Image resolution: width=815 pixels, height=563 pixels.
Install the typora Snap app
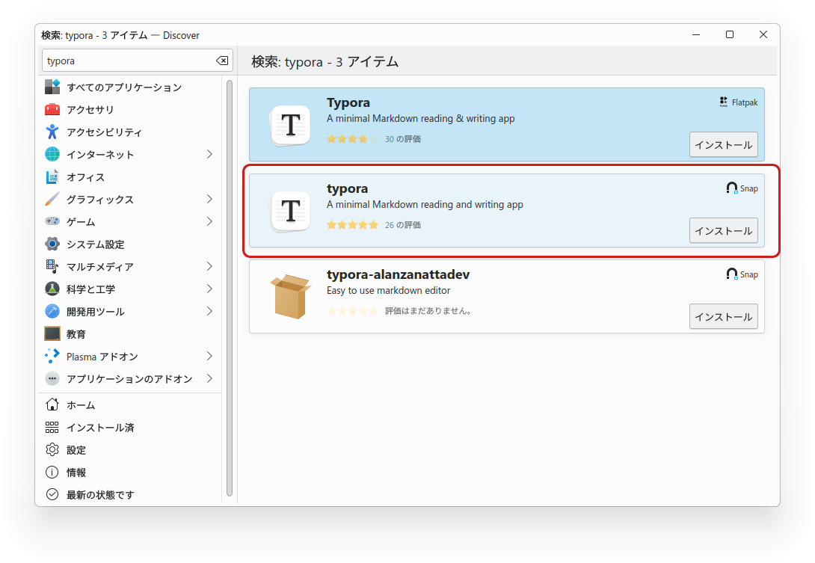click(x=724, y=230)
